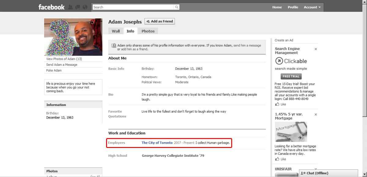Click the Clickable FREE TRIAL button

pos(291,76)
